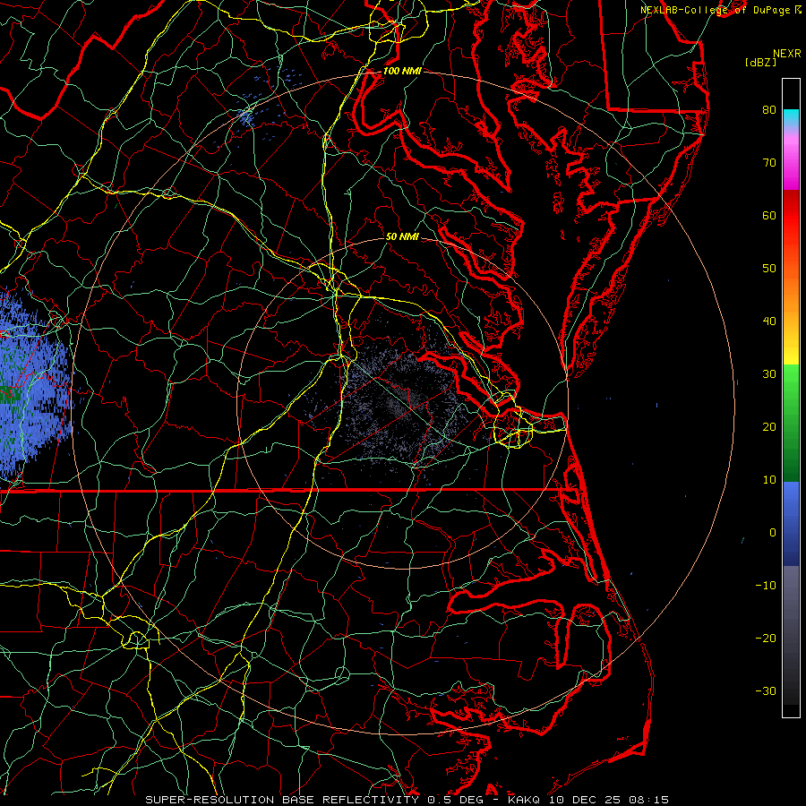Click the 20 dBZ scale value
Screen dimensions: 806x806
point(769,426)
